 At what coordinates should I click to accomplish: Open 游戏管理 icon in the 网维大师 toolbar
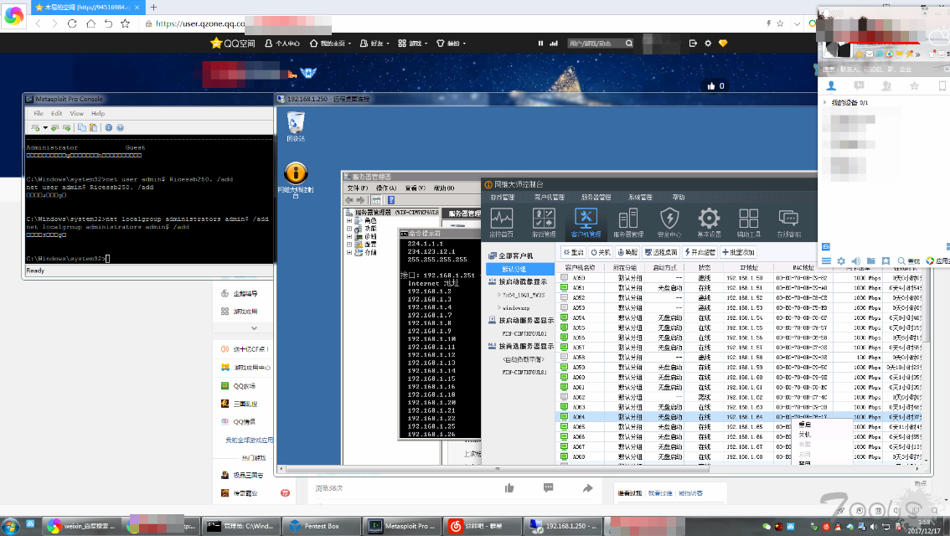544,222
